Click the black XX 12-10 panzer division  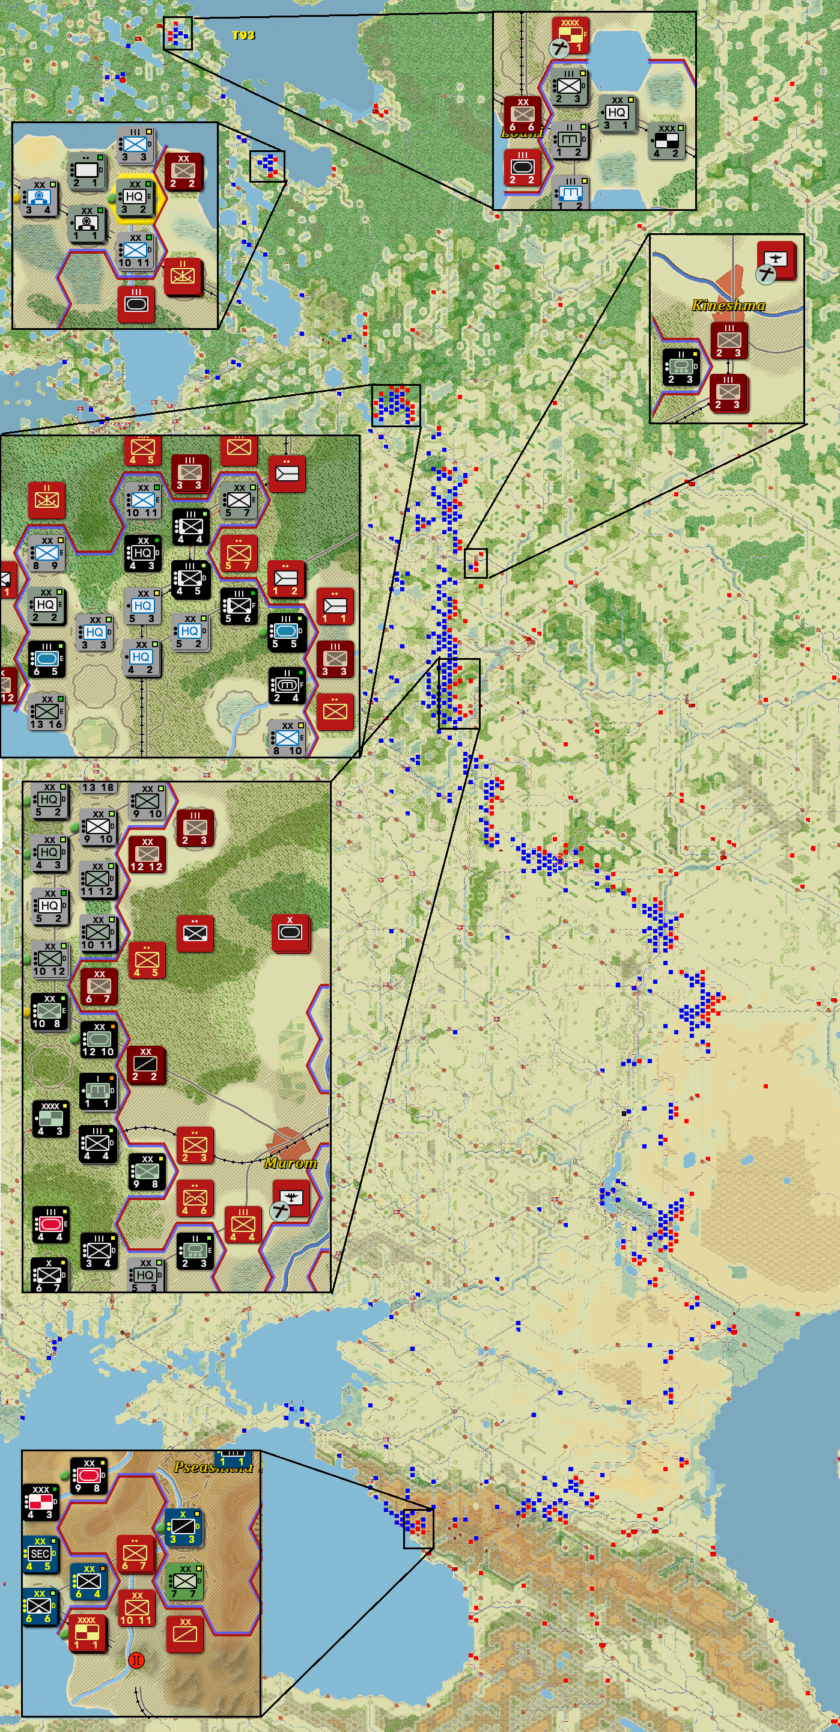98,1040
